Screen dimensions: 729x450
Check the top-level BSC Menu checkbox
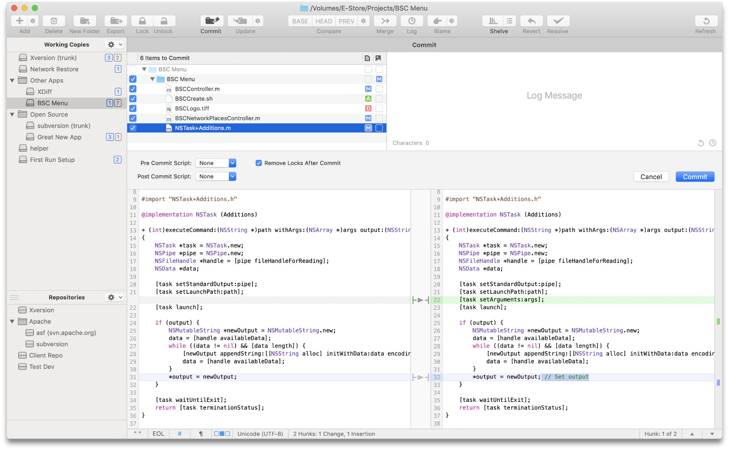pos(133,69)
